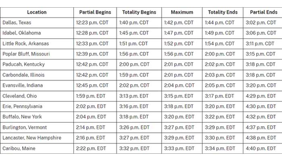Click the Partial Ends column header
The height and width of the screenshot is (161, 282).
pos(263,12)
